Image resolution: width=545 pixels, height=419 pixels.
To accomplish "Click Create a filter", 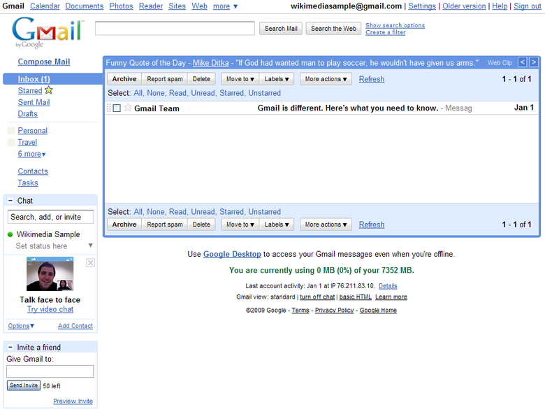I will point(386,32).
